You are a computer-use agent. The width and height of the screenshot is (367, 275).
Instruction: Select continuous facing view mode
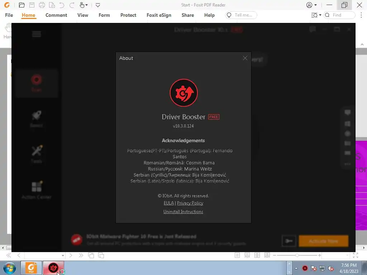[267, 255]
